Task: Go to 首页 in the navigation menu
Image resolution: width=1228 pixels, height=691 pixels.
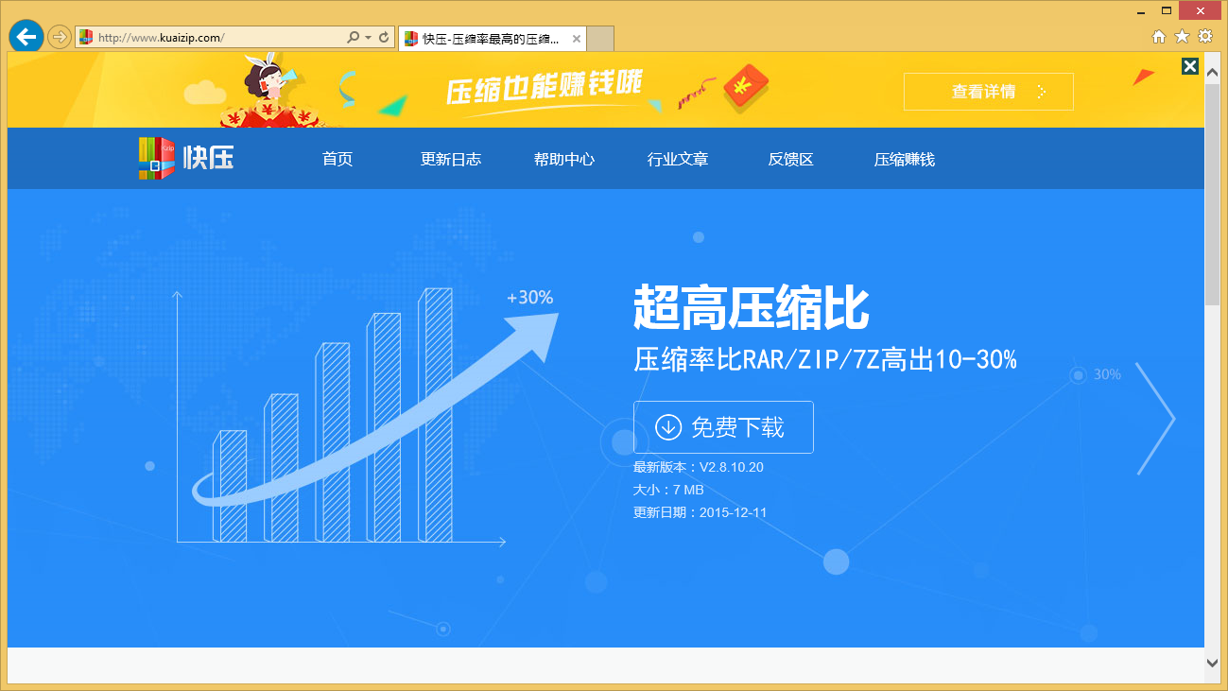Action: point(337,159)
